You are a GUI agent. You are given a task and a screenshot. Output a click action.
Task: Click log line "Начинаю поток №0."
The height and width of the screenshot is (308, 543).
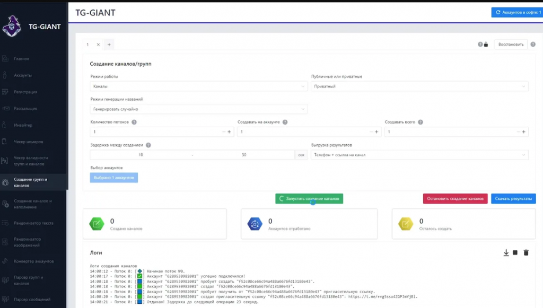137,271
